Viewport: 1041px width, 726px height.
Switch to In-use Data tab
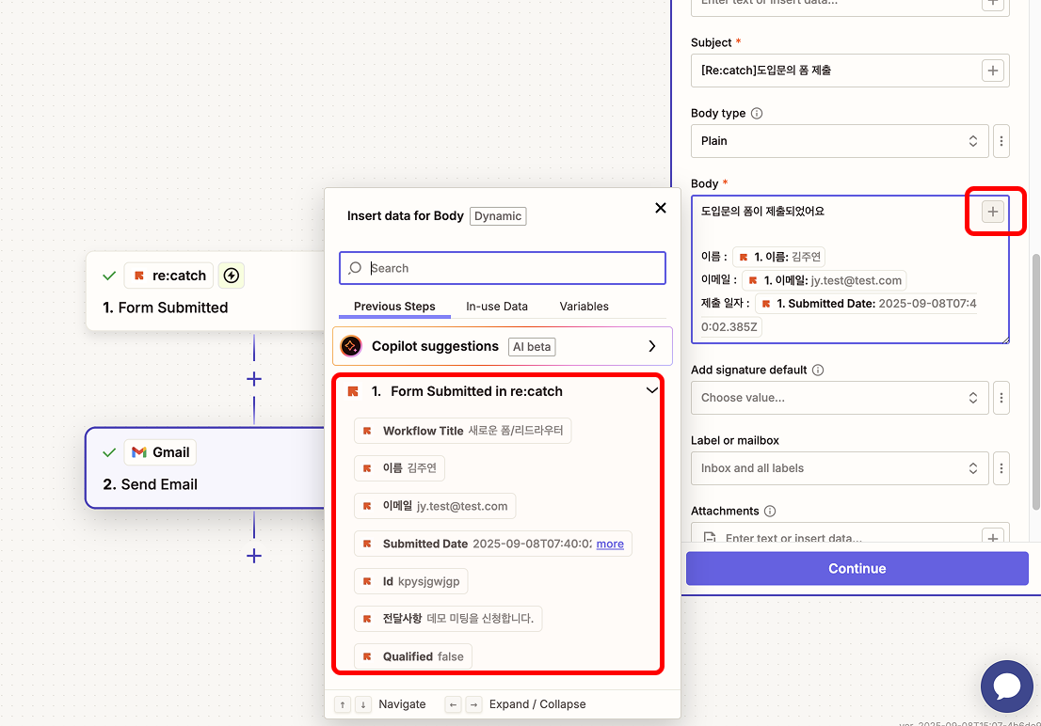pyautogui.click(x=497, y=307)
